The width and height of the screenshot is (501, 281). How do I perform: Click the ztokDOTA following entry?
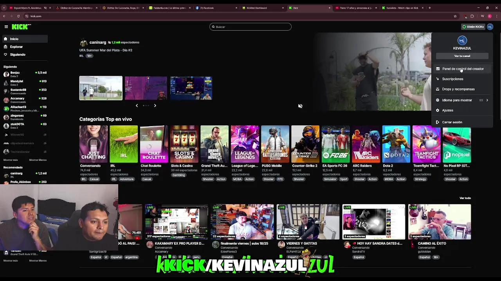point(25,126)
